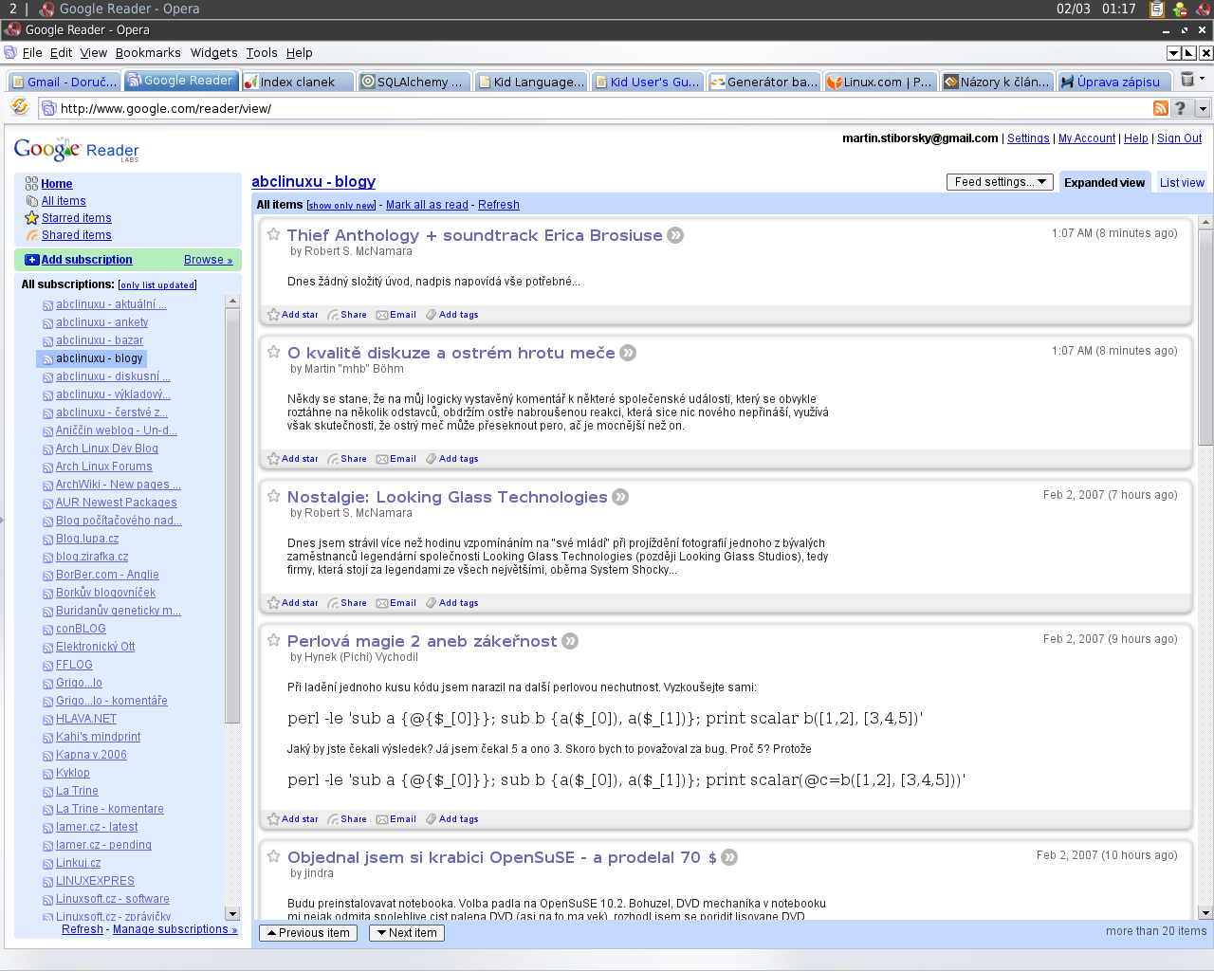The width and height of the screenshot is (1214, 971).
Task: Click the clipboard notes icon in the top panel
Action: [x=1156, y=9]
